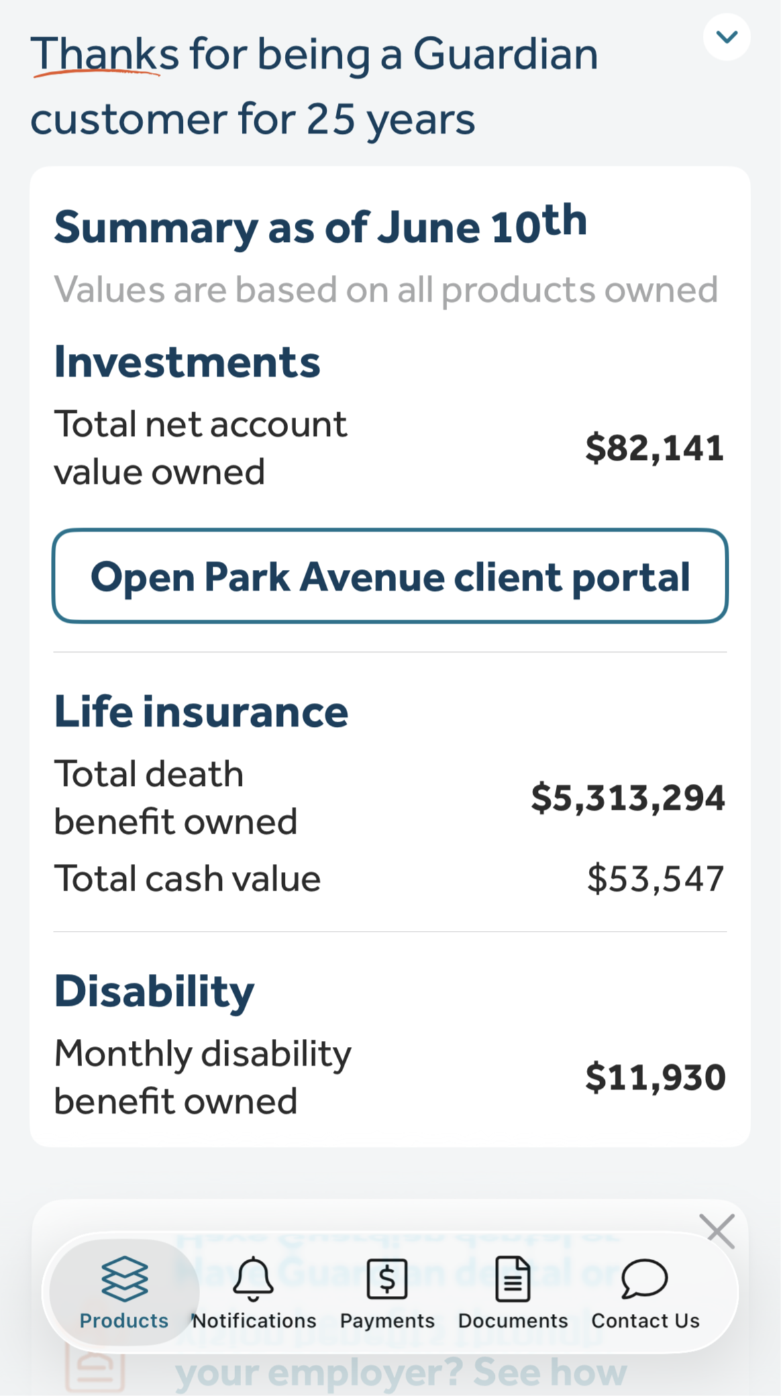Image resolution: width=781 pixels, height=1396 pixels.
Task: Tap the $82,141 net account value
Action: point(654,449)
